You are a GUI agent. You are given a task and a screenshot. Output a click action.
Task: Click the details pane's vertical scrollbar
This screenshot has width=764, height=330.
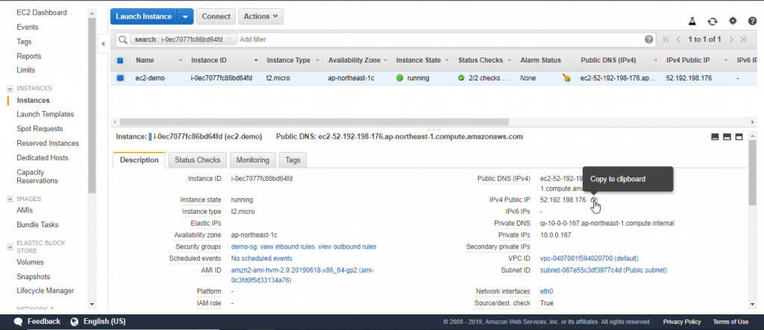pyautogui.click(x=753, y=174)
